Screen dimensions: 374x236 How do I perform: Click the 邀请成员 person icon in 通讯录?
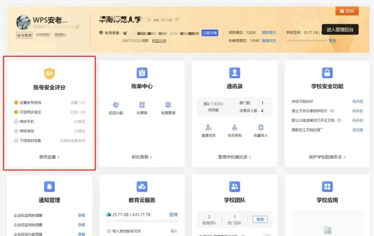(208, 128)
